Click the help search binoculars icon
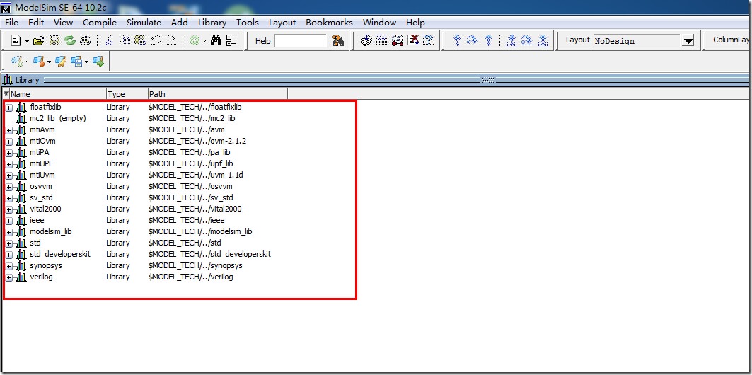This screenshot has height=375, width=752. (337, 41)
